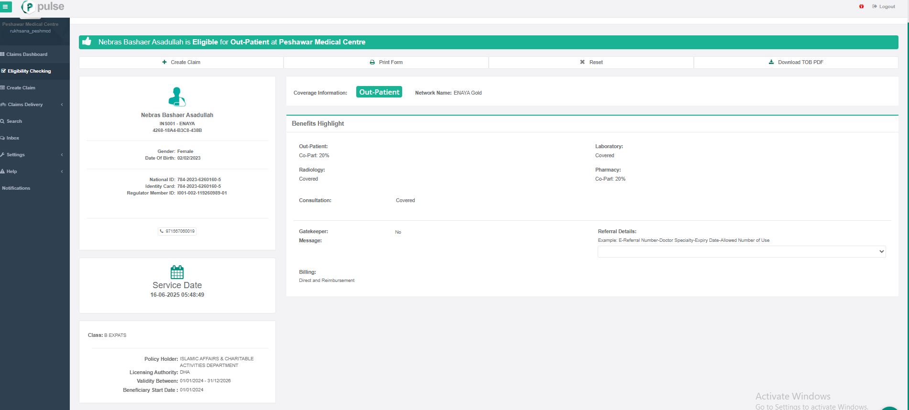Expand the Settings sidebar menu
Viewport: 909px width, 410px height.
(x=32, y=155)
